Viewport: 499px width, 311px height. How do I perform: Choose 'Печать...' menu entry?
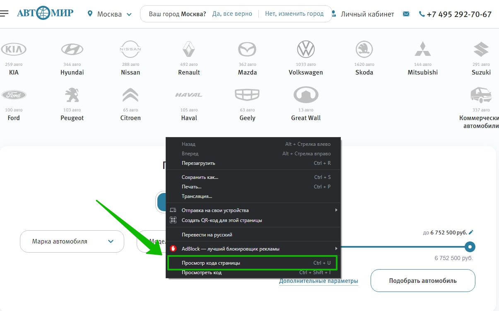253,187
